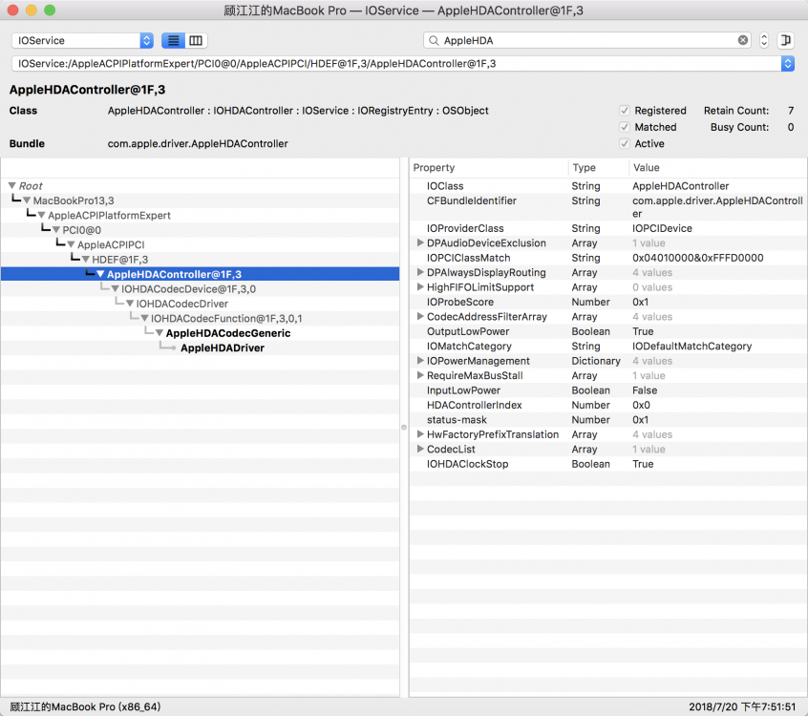This screenshot has width=808, height=716.
Task: Collapse the AppleACPIPCI node
Action: click(x=71, y=244)
